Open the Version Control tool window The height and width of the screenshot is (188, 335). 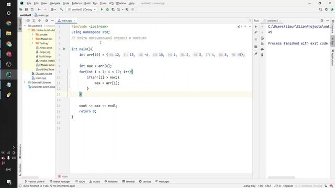(35, 182)
